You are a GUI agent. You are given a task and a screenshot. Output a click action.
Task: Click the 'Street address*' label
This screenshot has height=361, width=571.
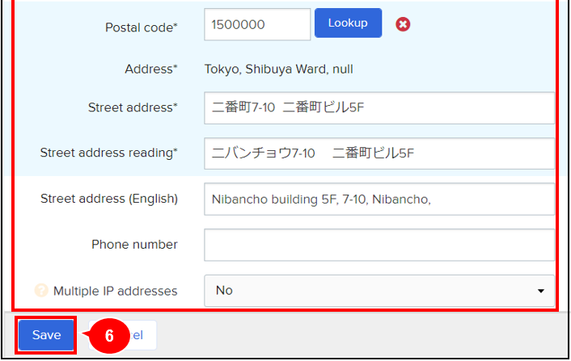pyautogui.click(x=133, y=107)
